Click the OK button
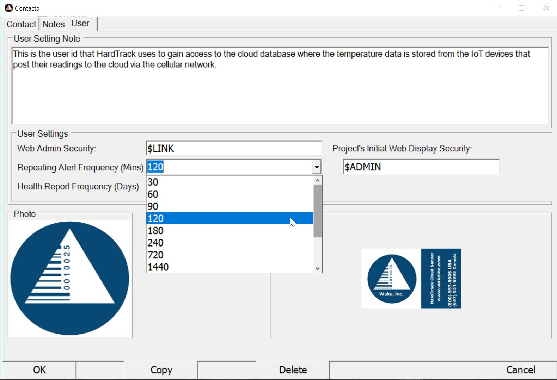The height and width of the screenshot is (380, 557). point(39,370)
